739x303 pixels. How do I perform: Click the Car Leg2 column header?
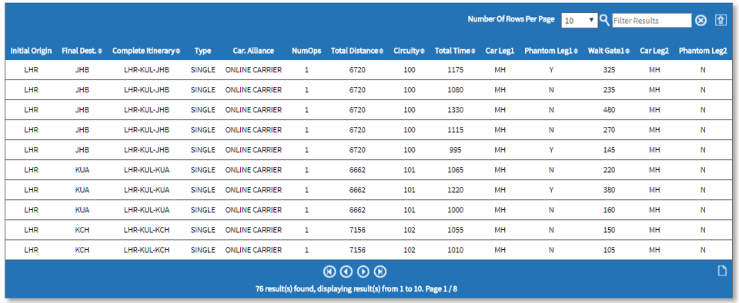[654, 51]
